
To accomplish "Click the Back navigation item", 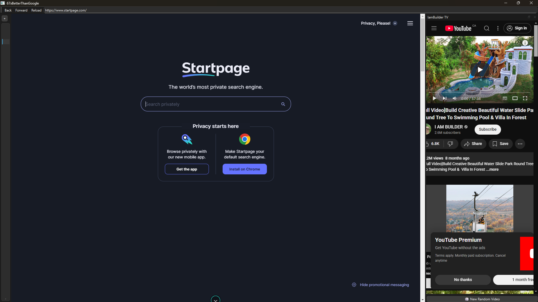I will pyautogui.click(x=8, y=10).
